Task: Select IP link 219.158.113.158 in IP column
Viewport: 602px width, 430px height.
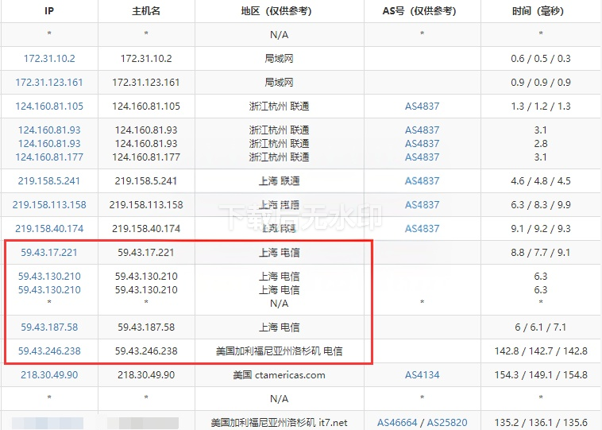Action: coord(49,205)
